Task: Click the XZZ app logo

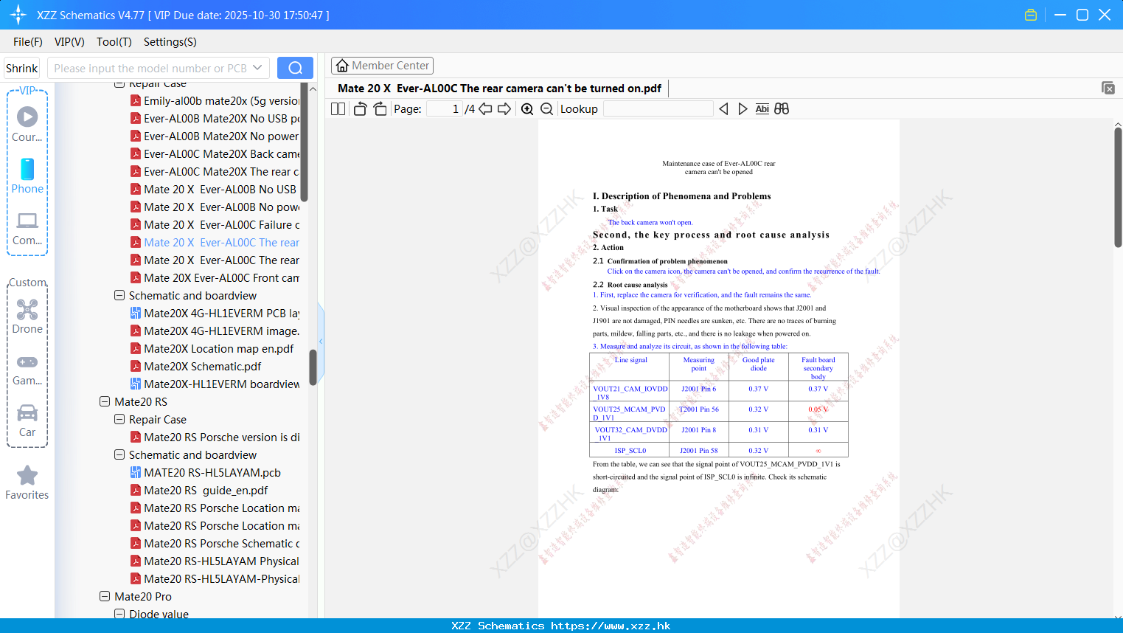Action: click(x=18, y=15)
